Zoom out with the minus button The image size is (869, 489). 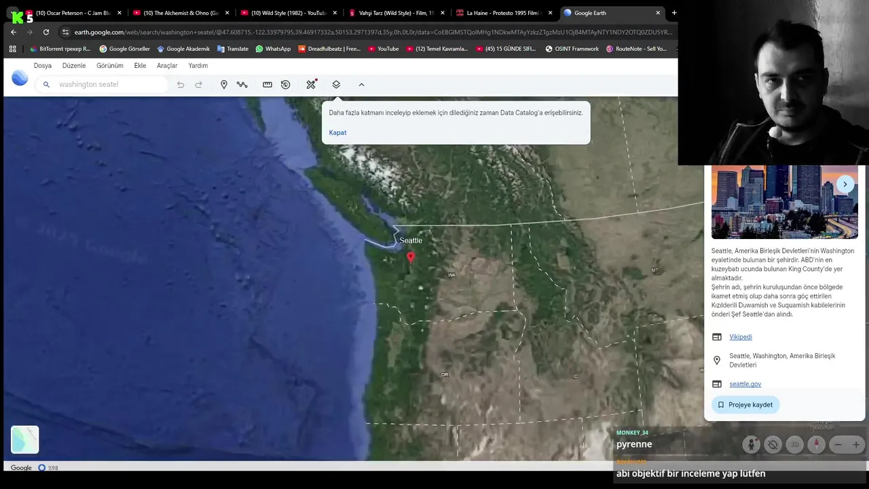838,445
